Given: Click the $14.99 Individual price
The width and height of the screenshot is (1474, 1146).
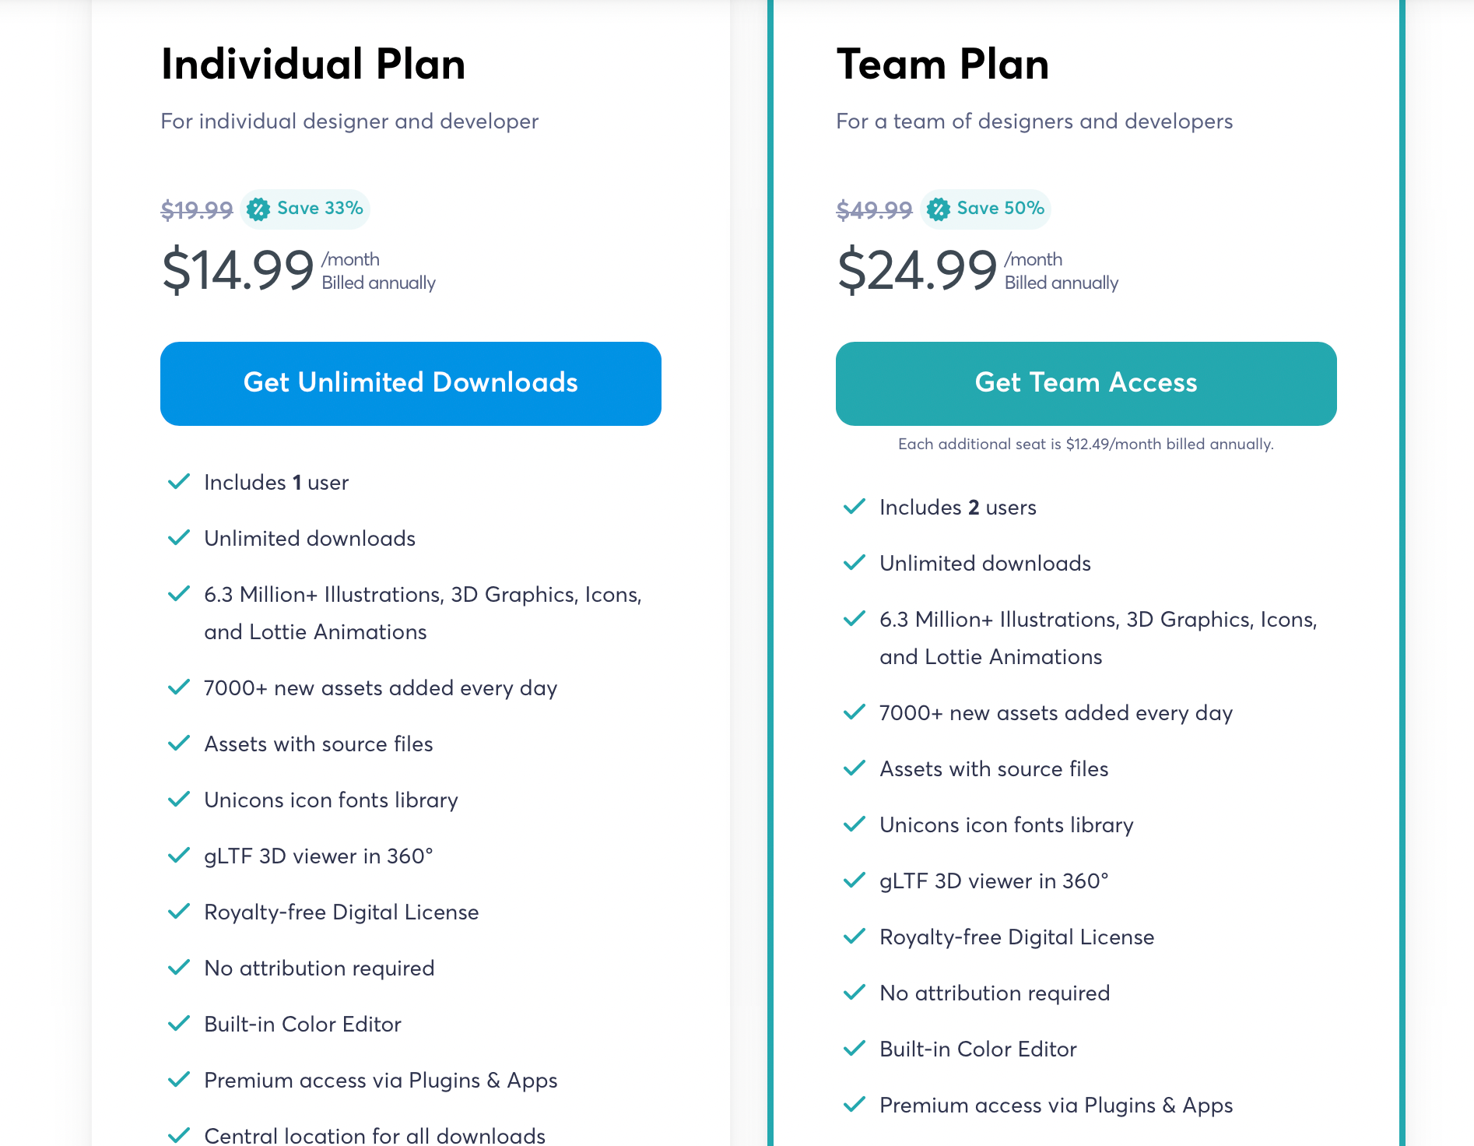Looking at the screenshot, I should [x=237, y=270].
